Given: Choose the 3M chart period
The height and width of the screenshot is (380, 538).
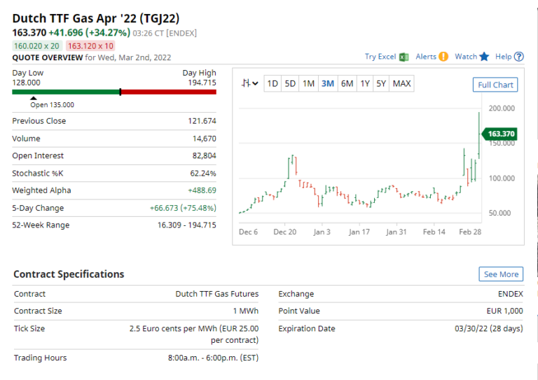Looking at the screenshot, I should tap(327, 84).
